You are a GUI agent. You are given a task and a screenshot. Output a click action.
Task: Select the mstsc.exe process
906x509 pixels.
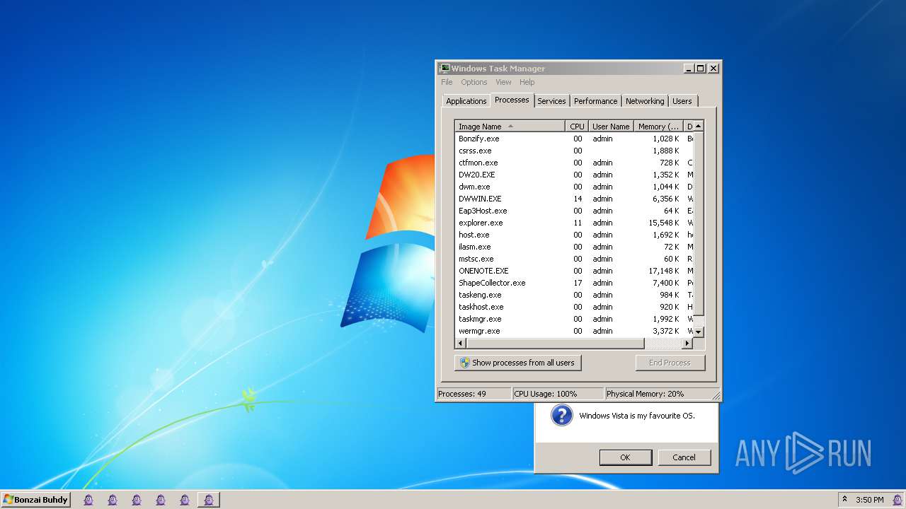pos(574,259)
